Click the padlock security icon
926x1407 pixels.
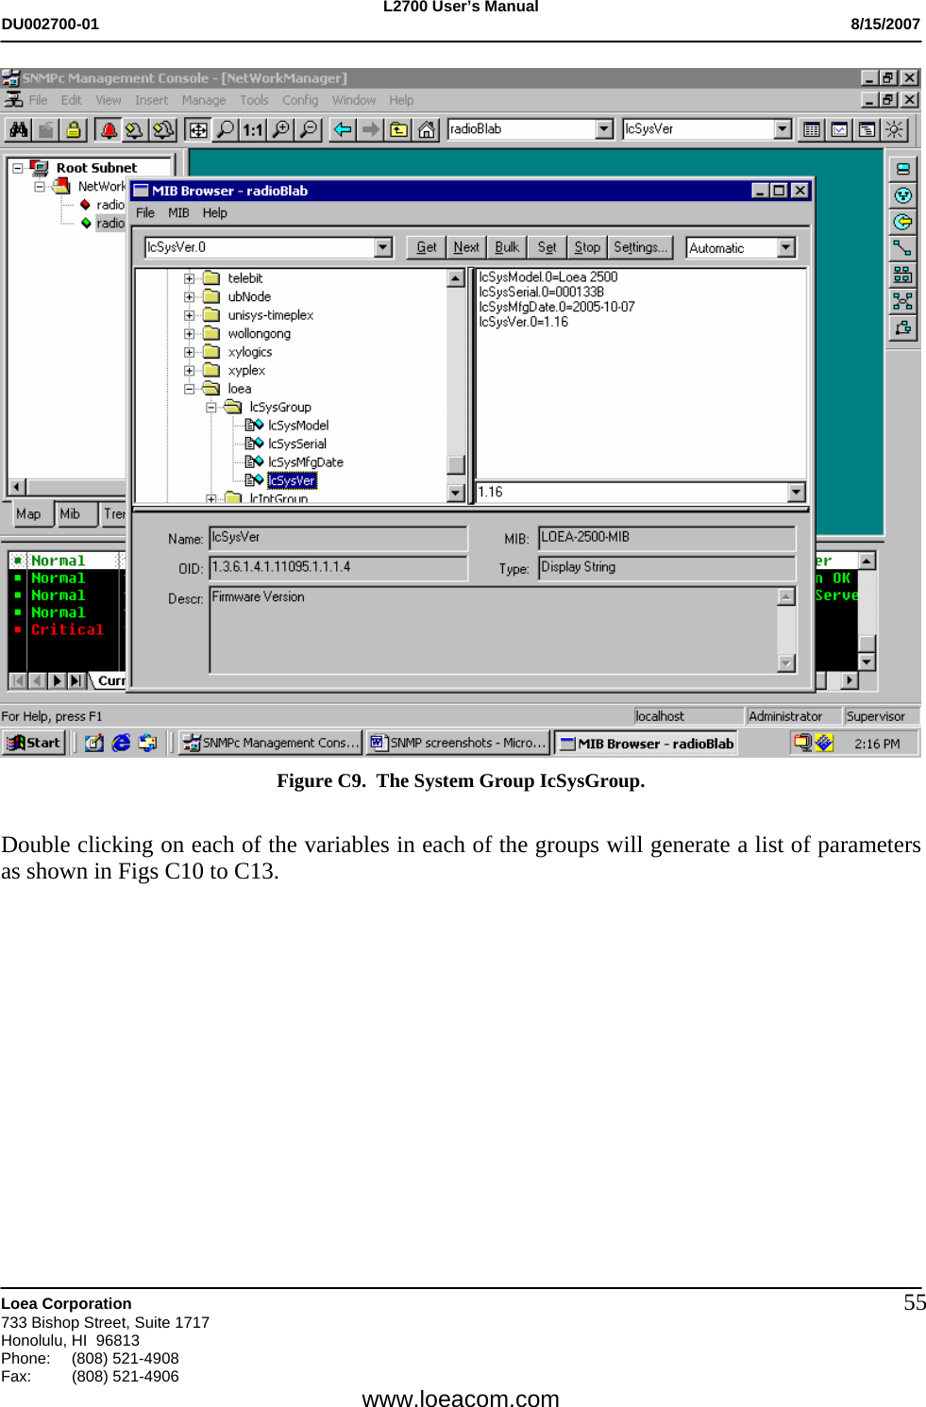[x=75, y=129]
